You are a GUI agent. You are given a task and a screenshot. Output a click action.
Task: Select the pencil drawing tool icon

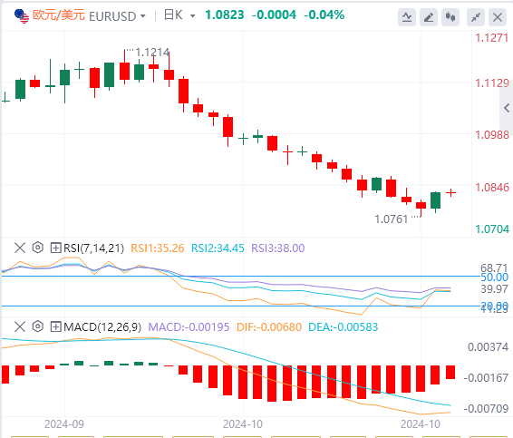click(x=429, y=17)
